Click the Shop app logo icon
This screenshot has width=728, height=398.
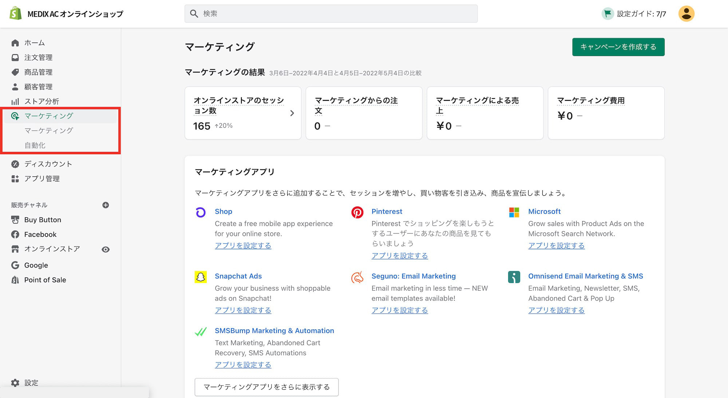pyautogui.click(x=201, y=212)
